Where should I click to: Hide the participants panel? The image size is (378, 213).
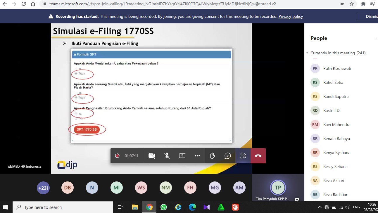point(243,156)
